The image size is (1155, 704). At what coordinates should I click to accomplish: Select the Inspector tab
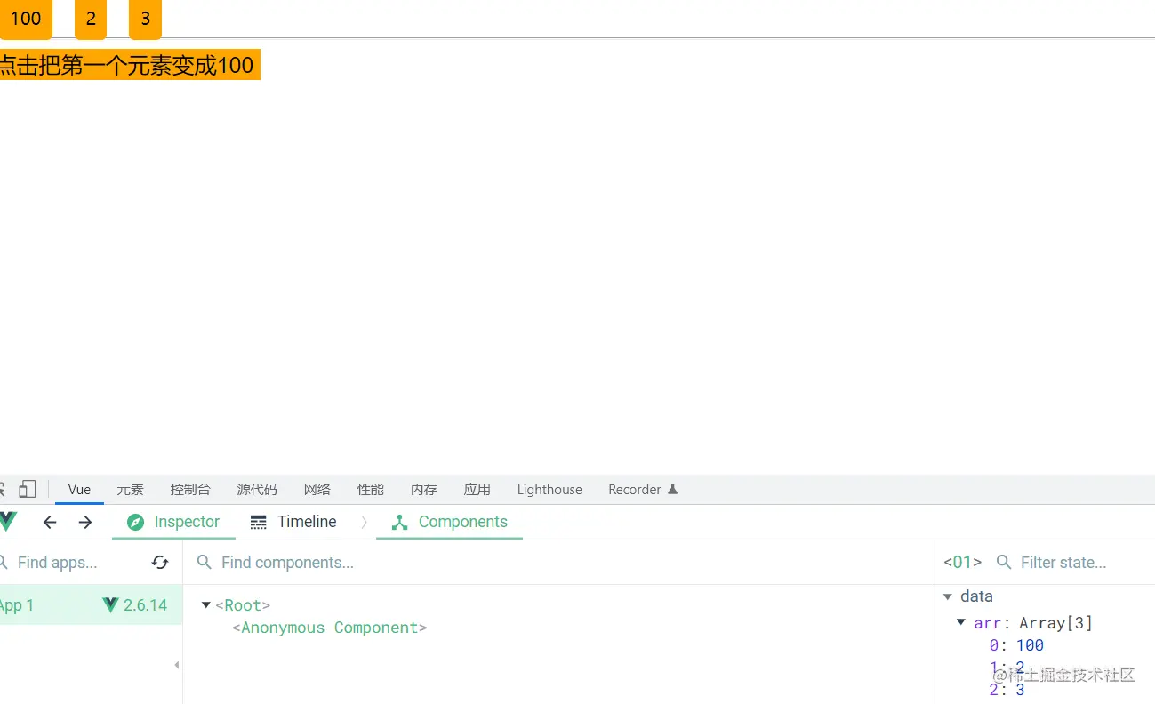(173, 522)
